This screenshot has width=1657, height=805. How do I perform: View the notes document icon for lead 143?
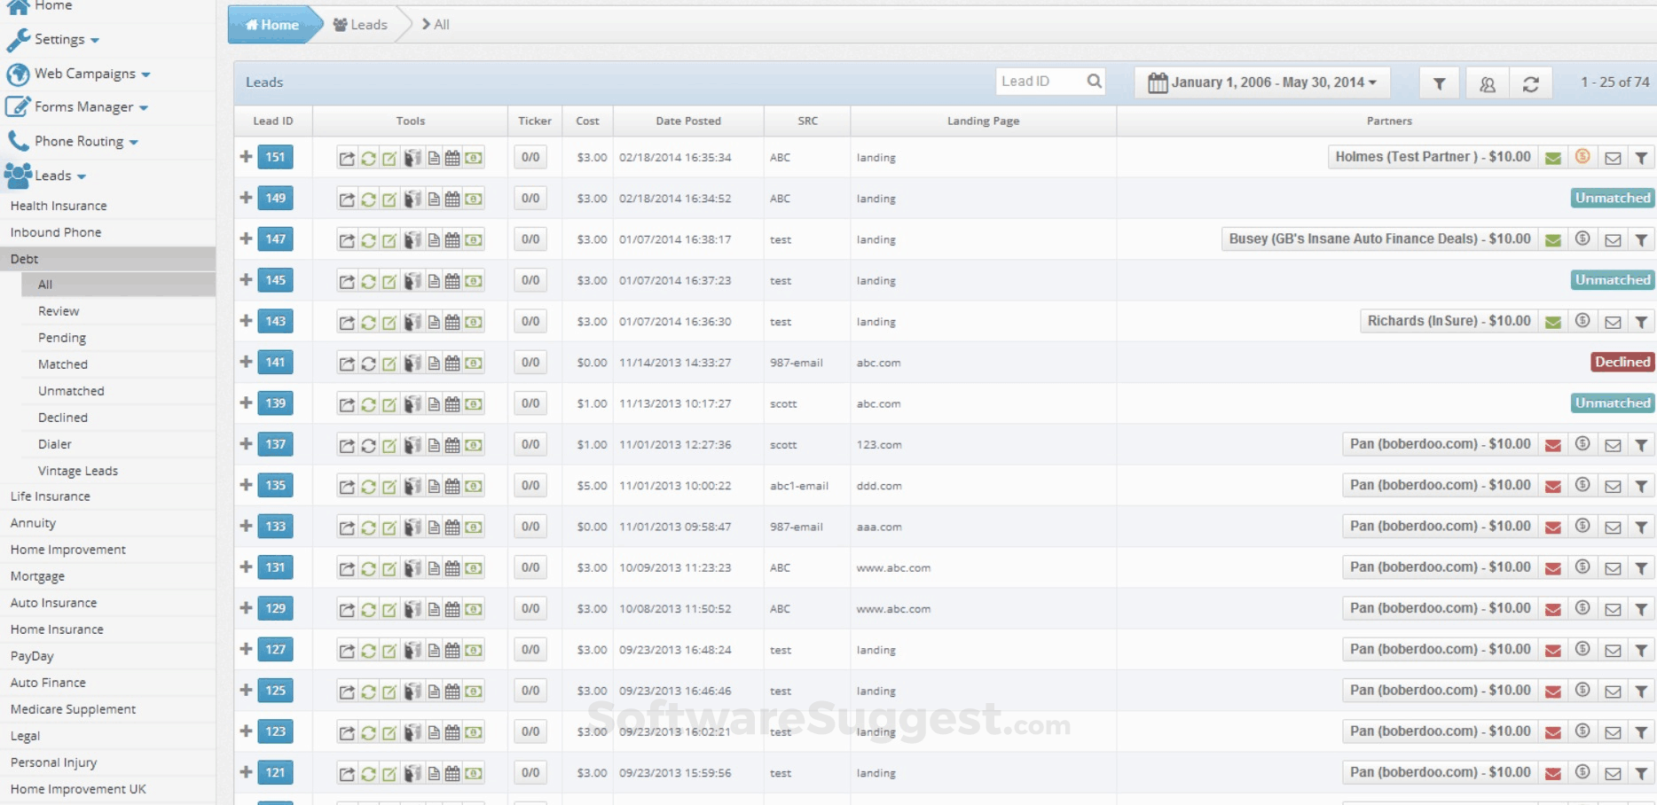click(x=433, y=321)
